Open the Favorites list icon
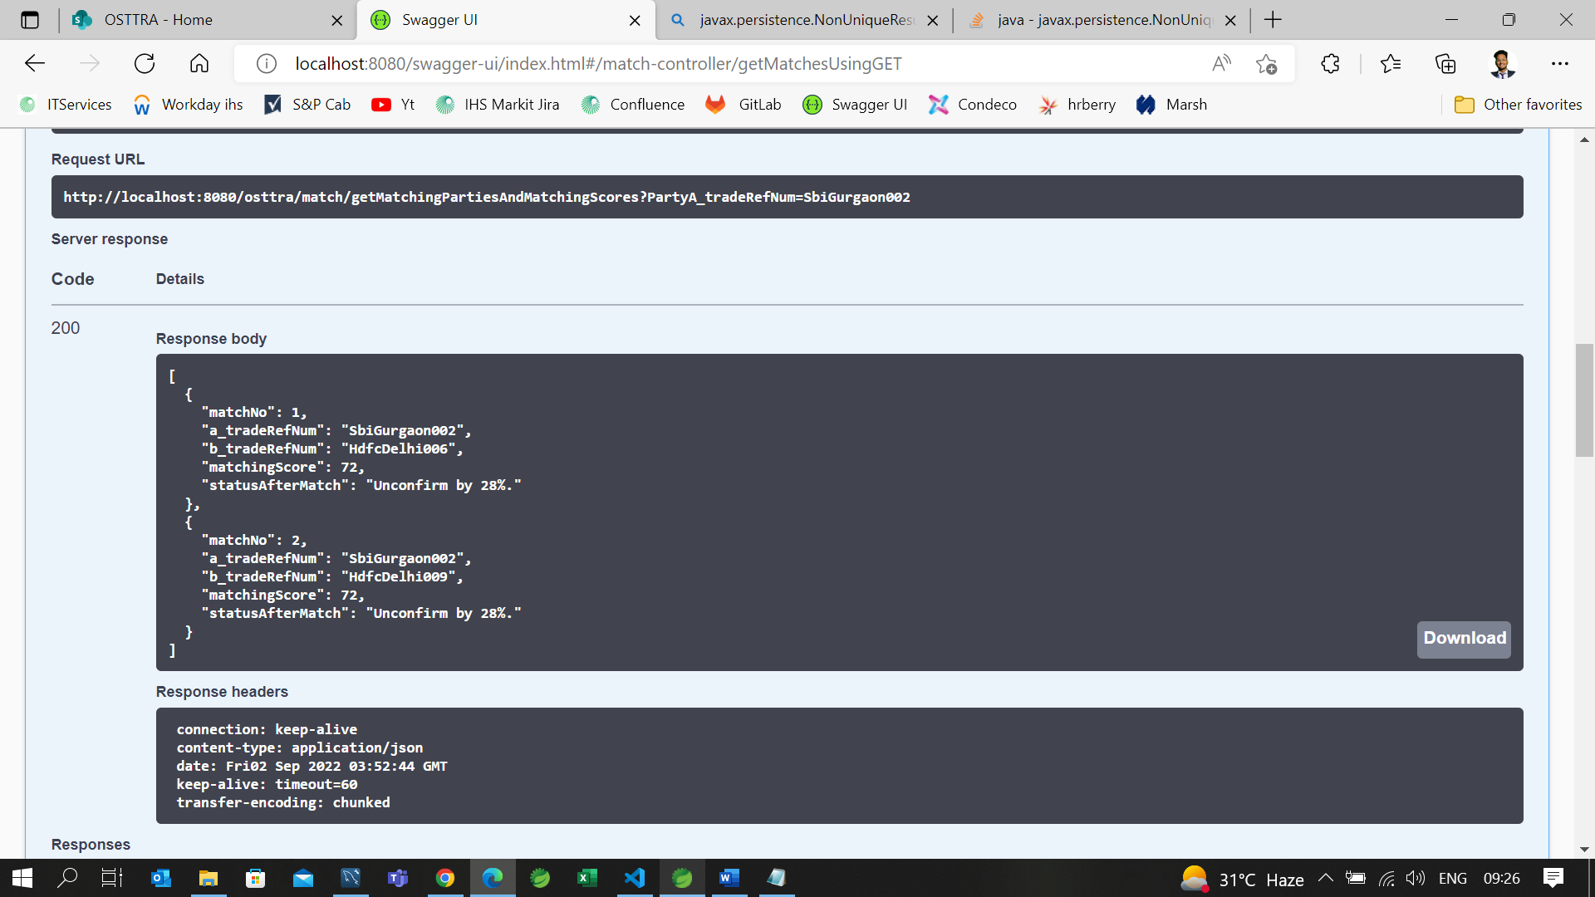 pos(1391,63)
